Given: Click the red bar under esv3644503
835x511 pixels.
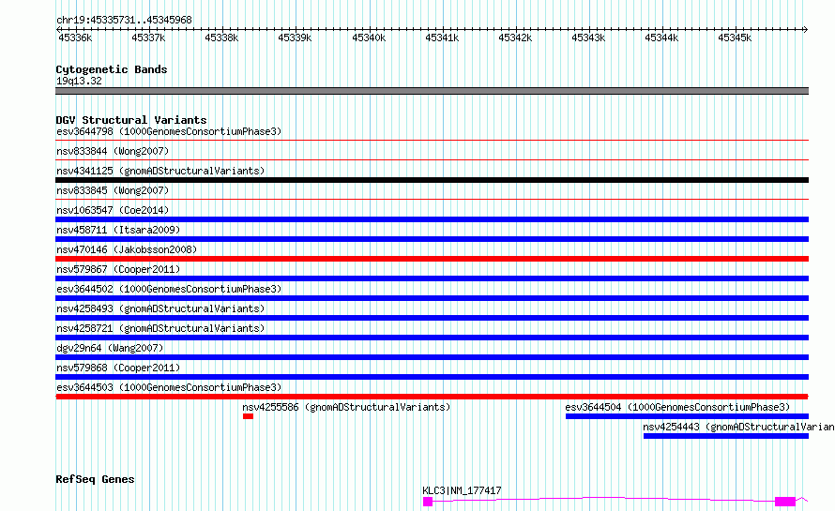Looking at the screenshot, I should [x=432, y=397].
